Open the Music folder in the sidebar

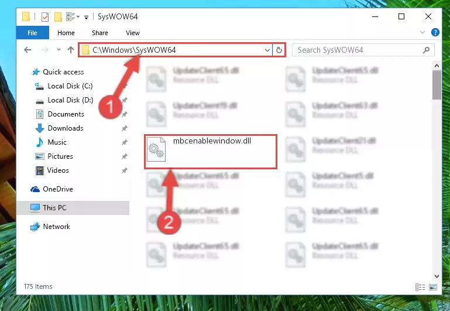57,142
